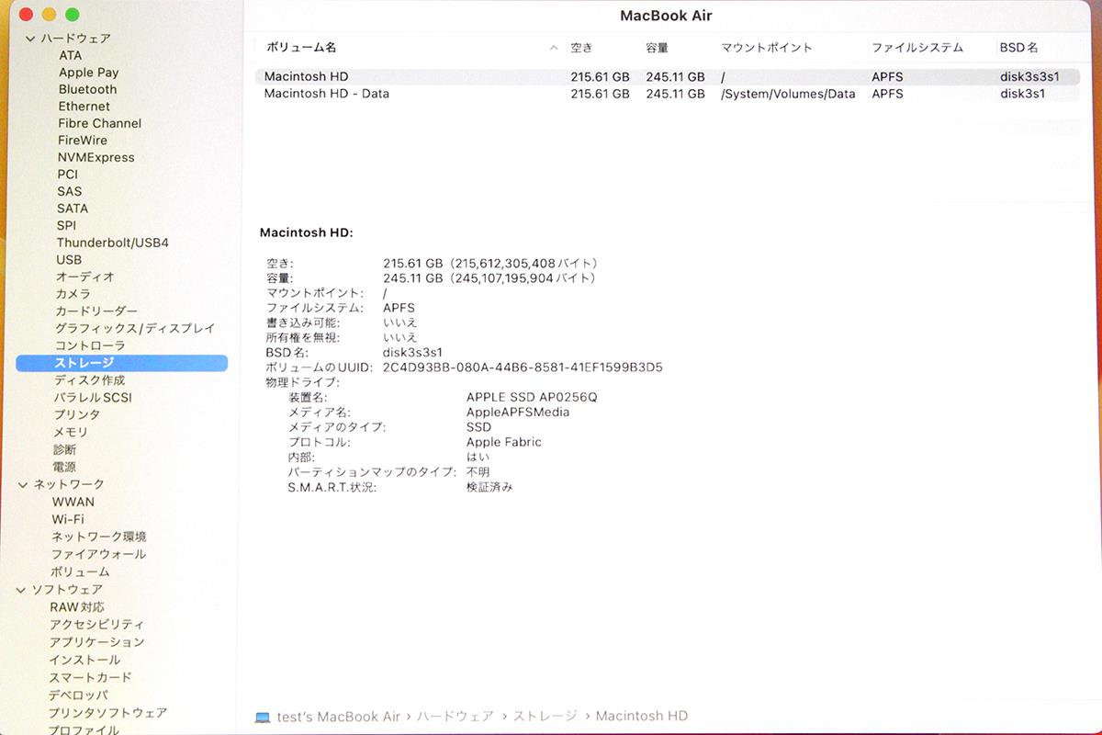Sort by the BSD名 column header
This screenshot has width=1102, height=735.
click(1019, 48)
